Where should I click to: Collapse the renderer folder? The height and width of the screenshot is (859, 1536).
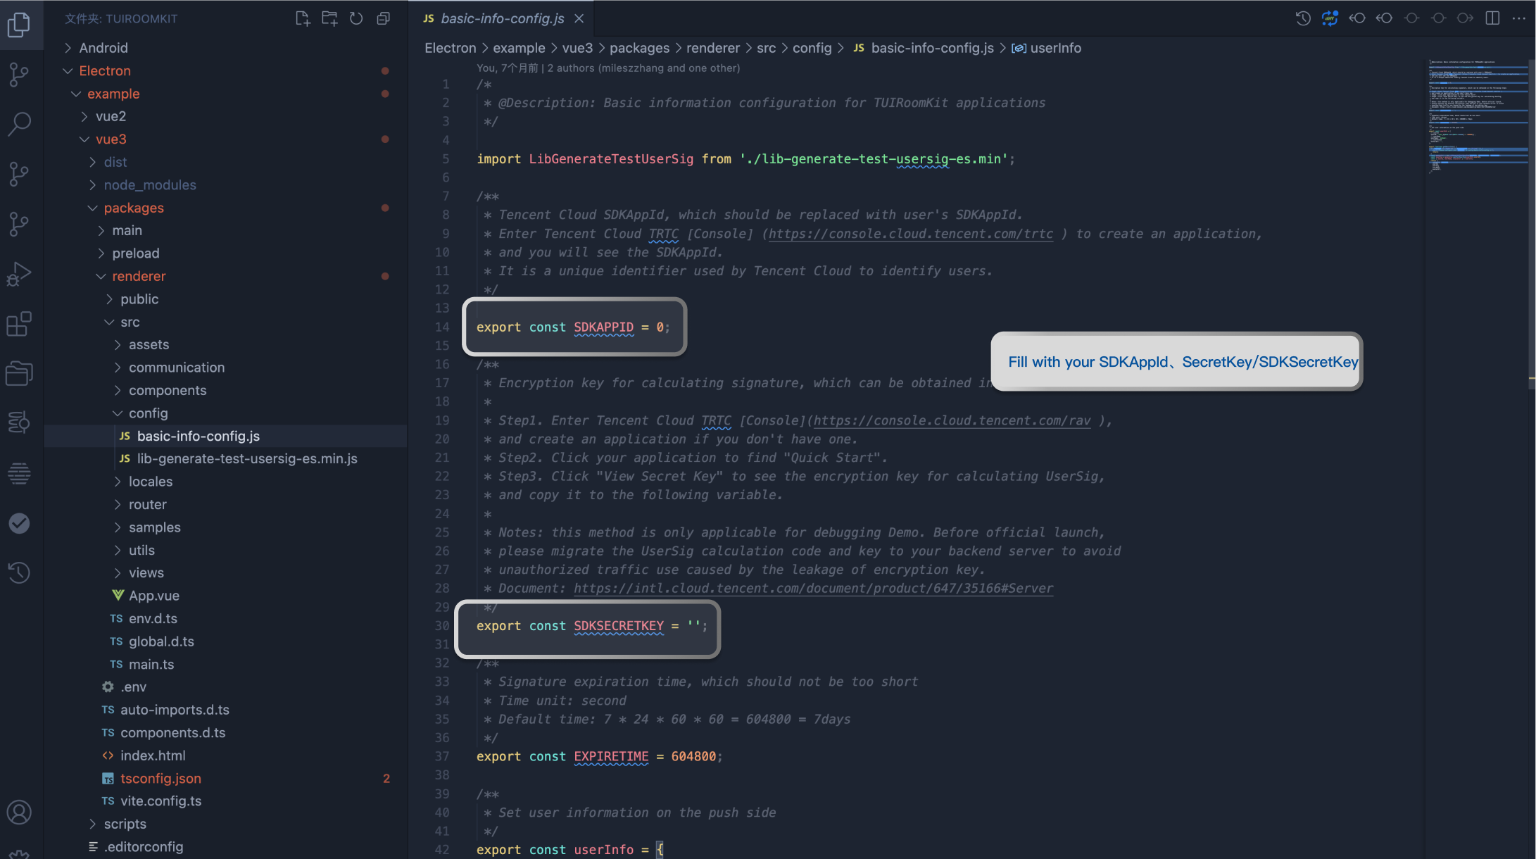139,276
